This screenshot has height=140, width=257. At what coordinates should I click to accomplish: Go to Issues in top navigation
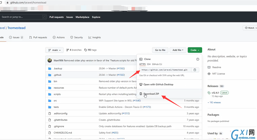pos(70,17)
